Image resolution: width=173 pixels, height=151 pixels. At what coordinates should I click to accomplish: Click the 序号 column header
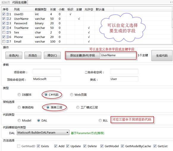click(x=5, y=9)
